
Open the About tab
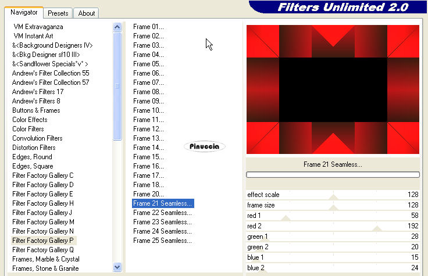(x=86, y=13)
